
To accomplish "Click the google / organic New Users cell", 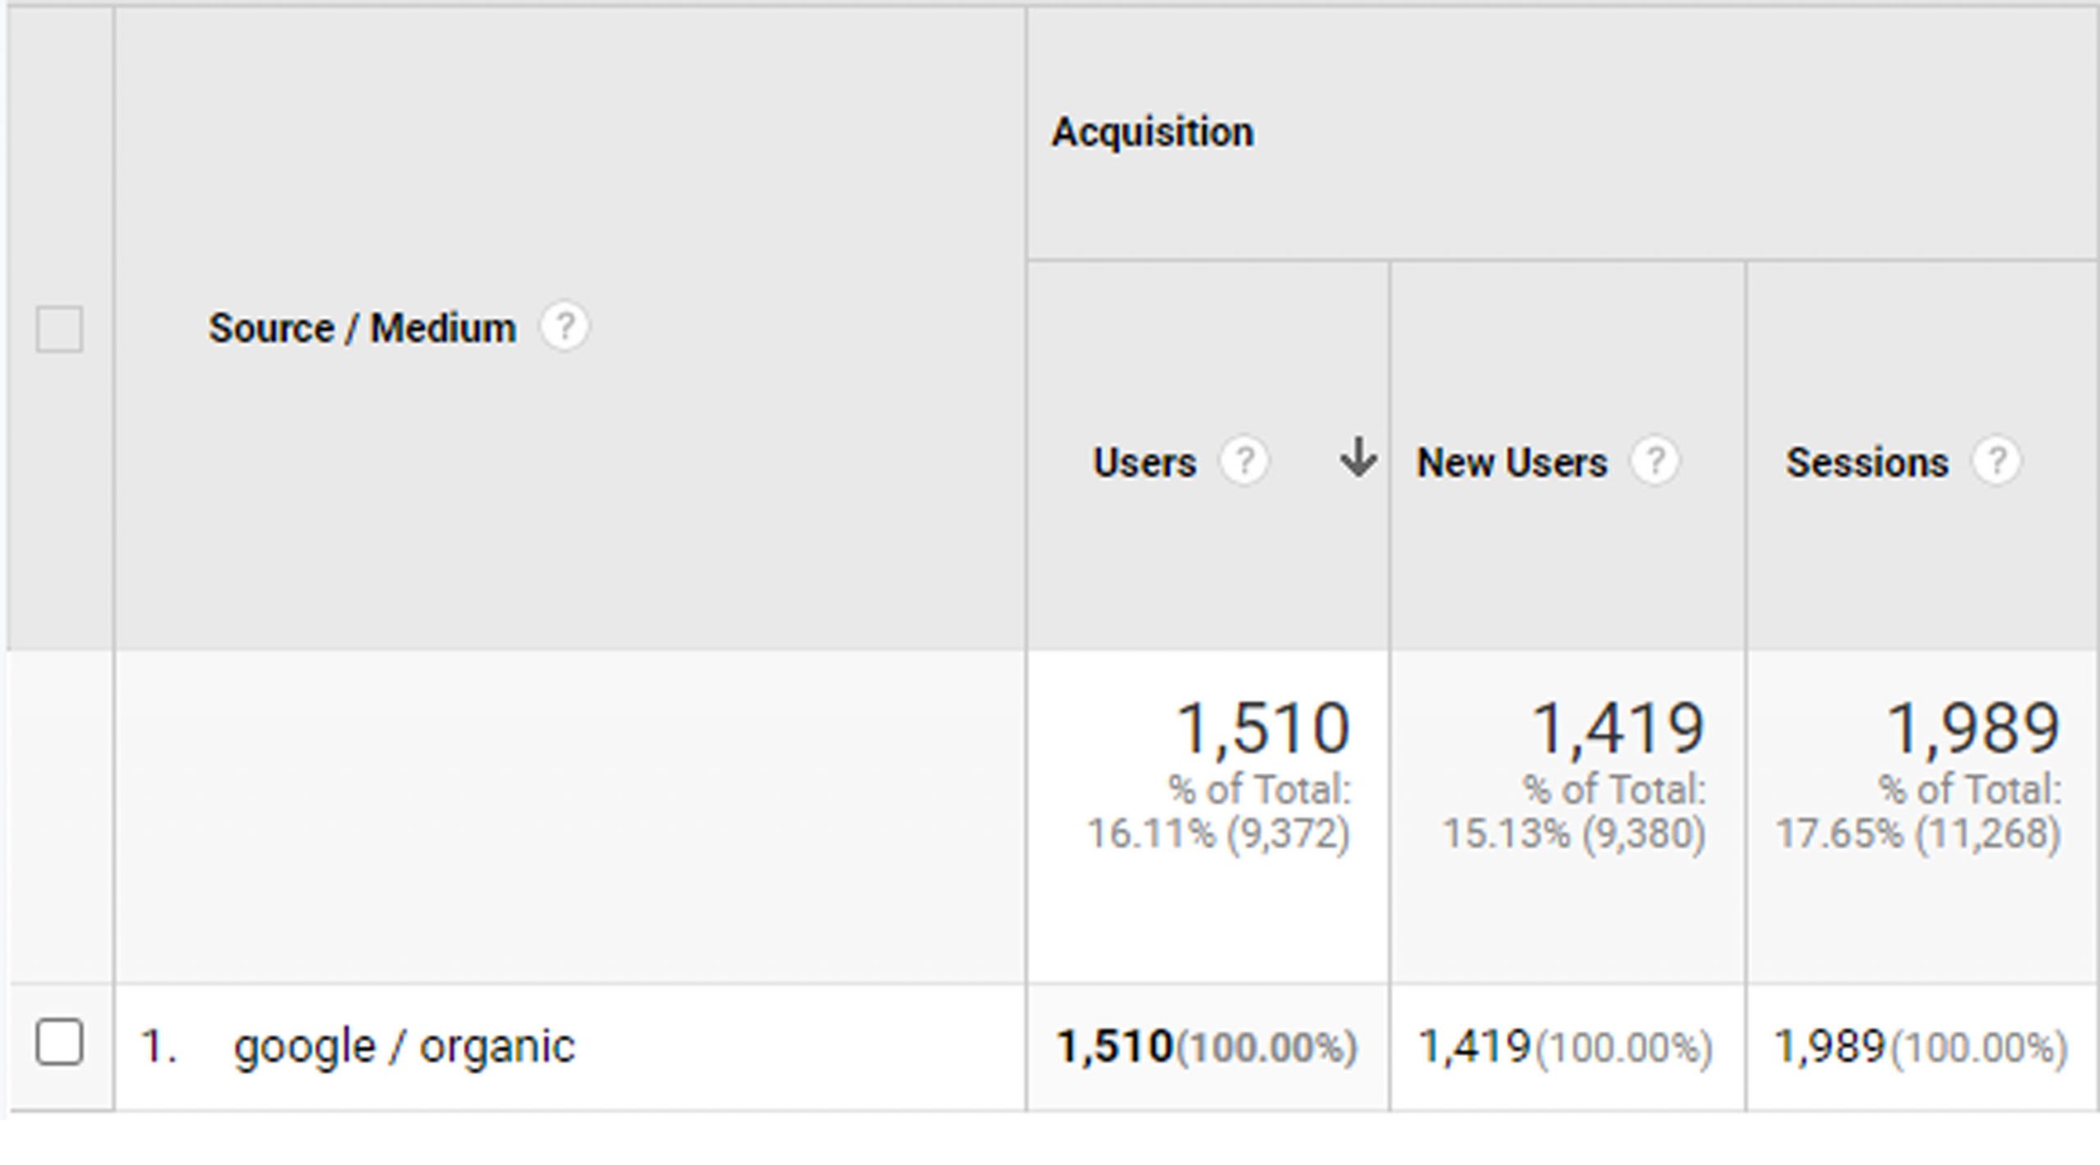I will [x=1474, y=1047].
